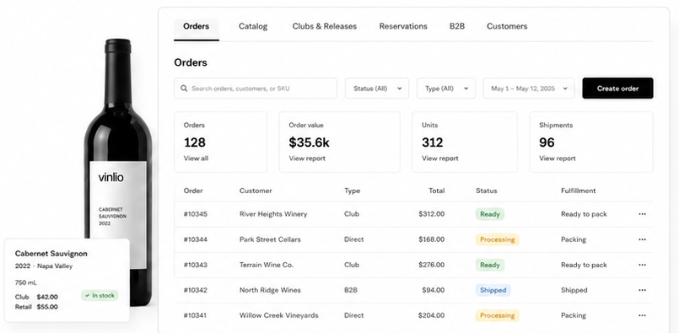Image resolution: width=679 pixels, height=333 pixels.
Task: Open the Status (All) dropdown
Action: coord(377,89)
